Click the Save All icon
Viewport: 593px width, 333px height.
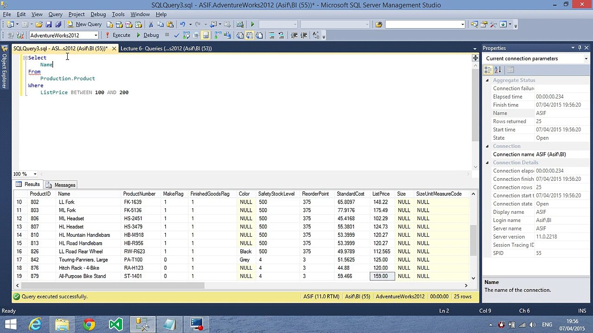point(58,24)
